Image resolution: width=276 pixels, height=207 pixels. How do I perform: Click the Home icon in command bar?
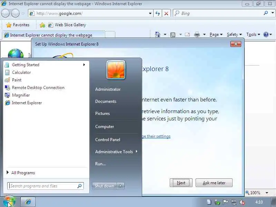(158, 34)
